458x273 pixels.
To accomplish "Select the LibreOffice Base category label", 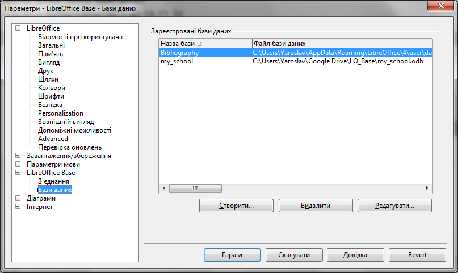I will (51, 173).
